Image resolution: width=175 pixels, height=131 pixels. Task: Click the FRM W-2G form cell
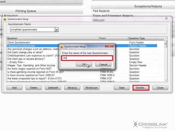click(x=107, y=72)
